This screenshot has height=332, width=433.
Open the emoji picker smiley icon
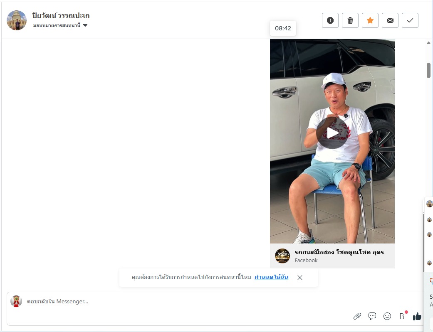(x=387, y=316)
